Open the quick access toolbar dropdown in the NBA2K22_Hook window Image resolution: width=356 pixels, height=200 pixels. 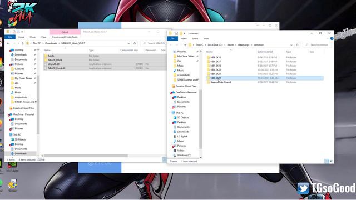click(22, 32)
